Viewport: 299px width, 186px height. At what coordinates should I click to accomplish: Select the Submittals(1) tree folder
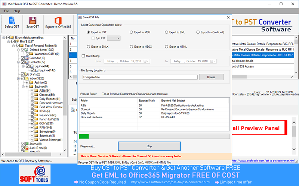47,136
